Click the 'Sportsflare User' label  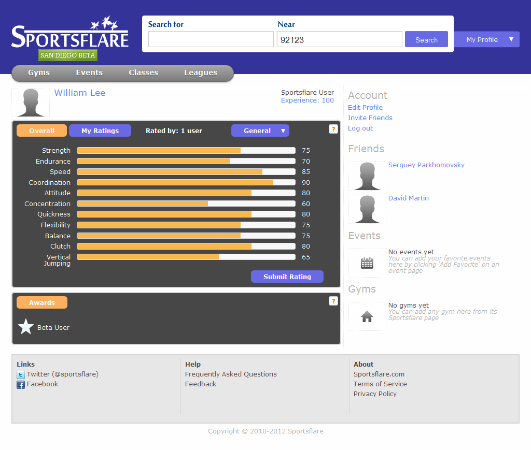click(308, 93)
